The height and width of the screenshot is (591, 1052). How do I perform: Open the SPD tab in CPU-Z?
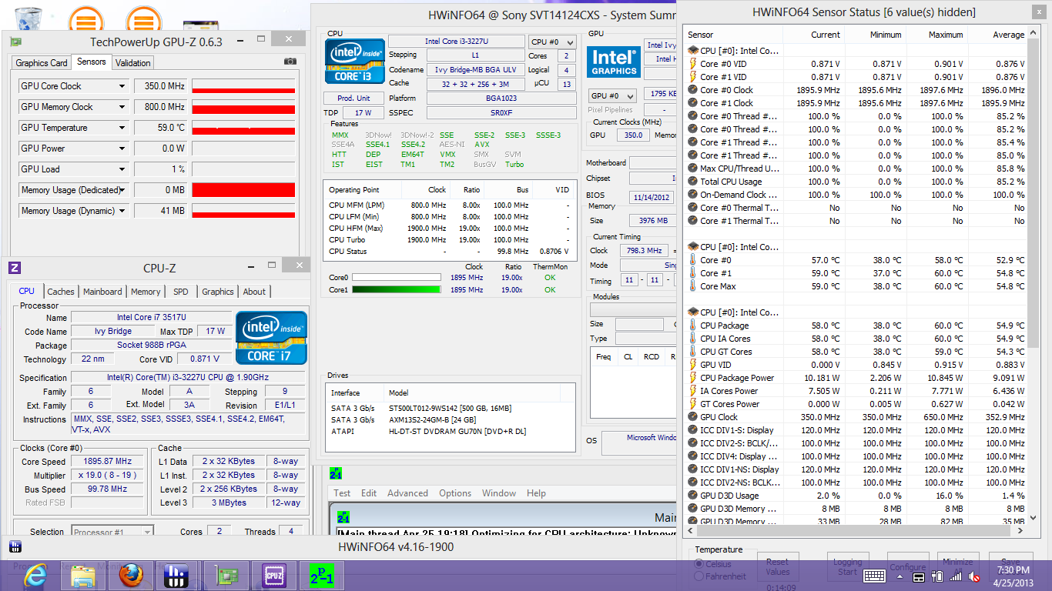click(181, 292)
